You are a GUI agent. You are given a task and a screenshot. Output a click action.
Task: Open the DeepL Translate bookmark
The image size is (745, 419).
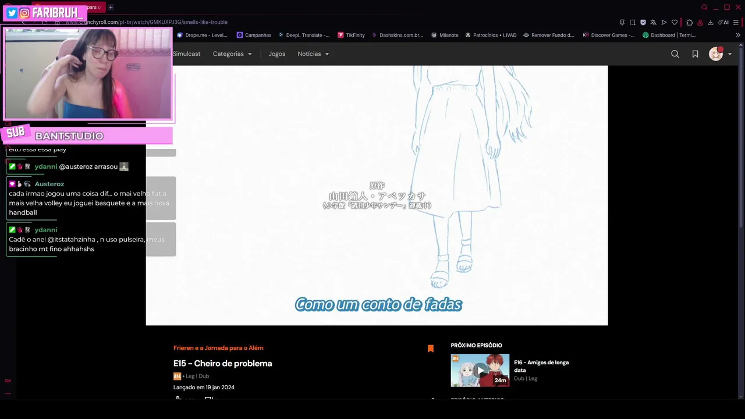[x=304, y=35]
